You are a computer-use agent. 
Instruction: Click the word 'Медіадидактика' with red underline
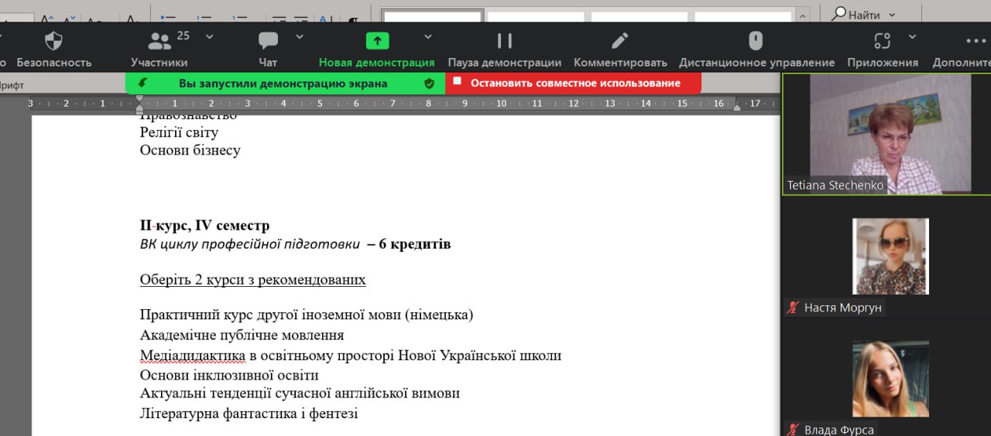pyautogui.click(x=192, y=356)
